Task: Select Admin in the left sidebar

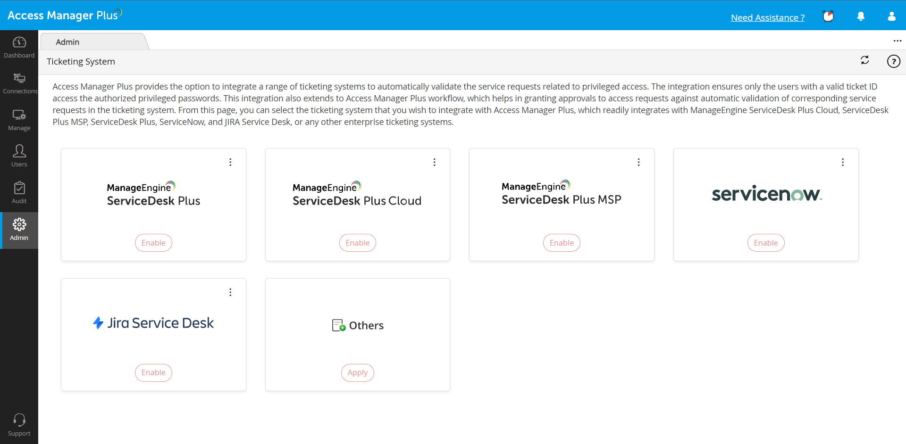Action: coord(19,230)
